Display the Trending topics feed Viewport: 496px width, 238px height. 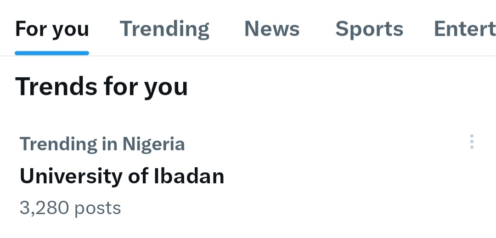164,29
